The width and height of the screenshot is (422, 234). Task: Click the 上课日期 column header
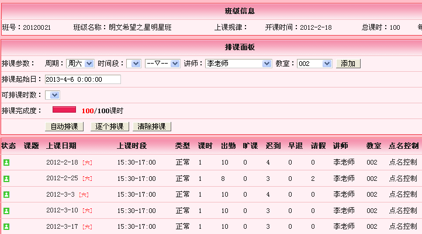pos(61,146)
